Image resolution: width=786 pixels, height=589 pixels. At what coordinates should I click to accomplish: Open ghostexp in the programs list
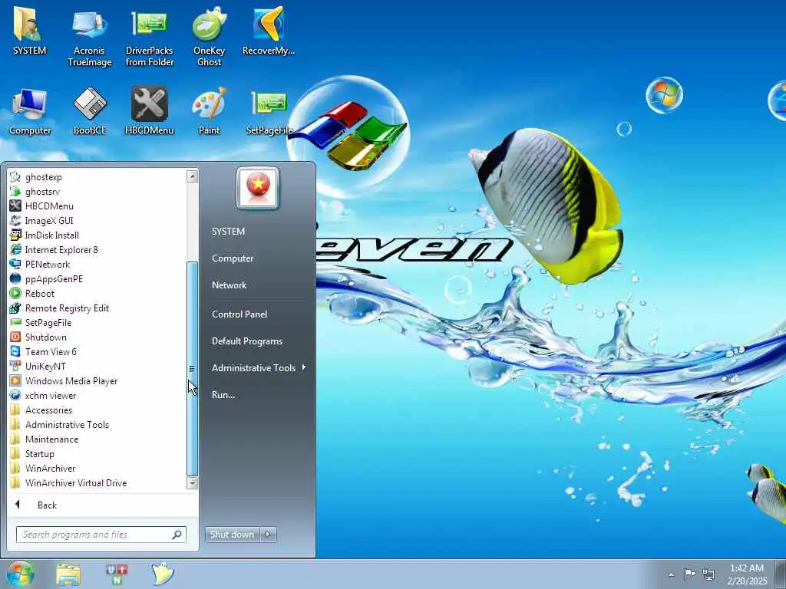pos(97,177)
